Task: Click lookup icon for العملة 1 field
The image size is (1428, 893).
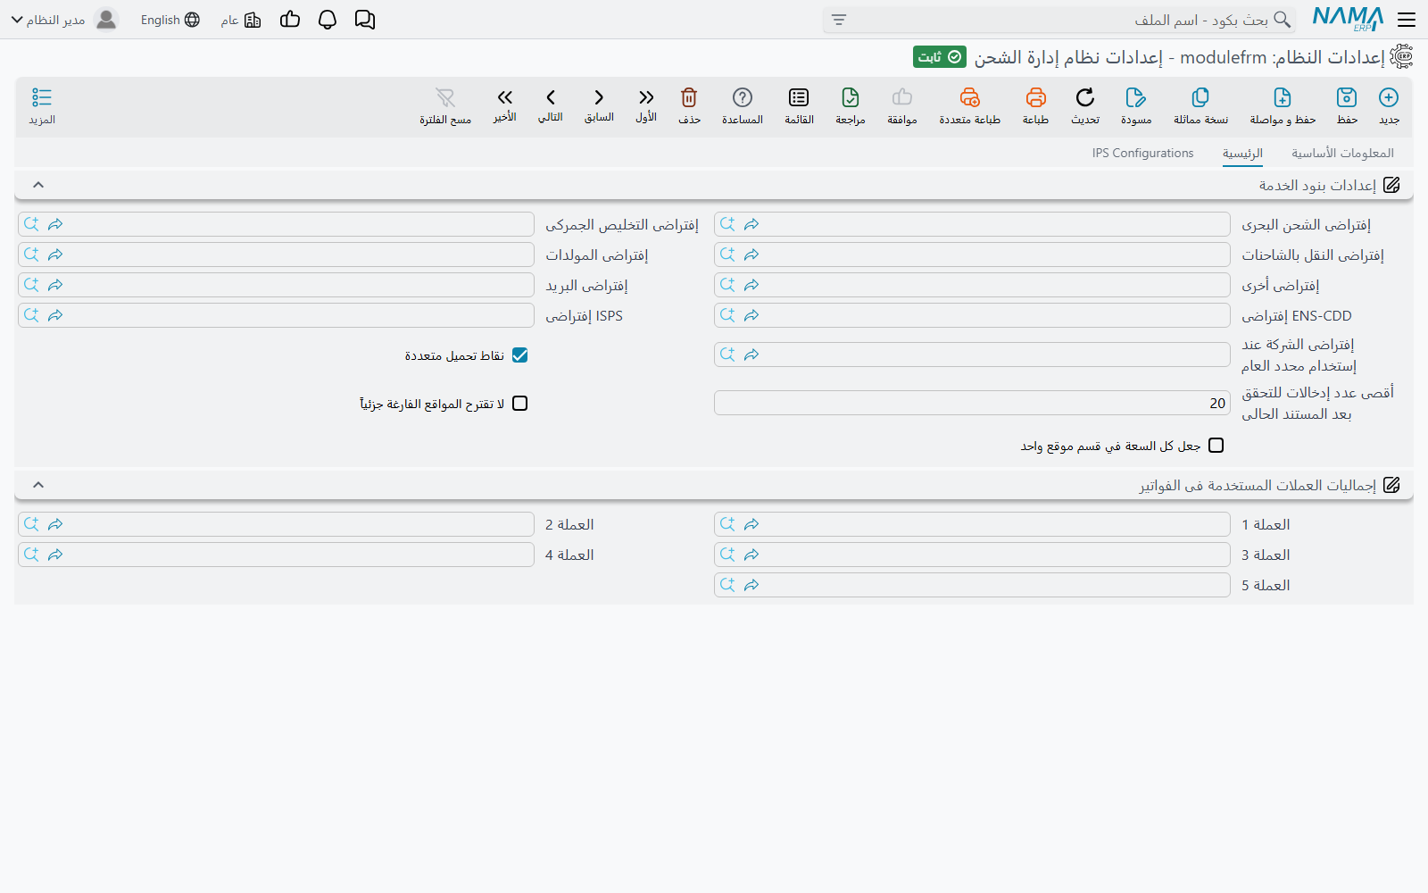Action: tap(727, 524)
